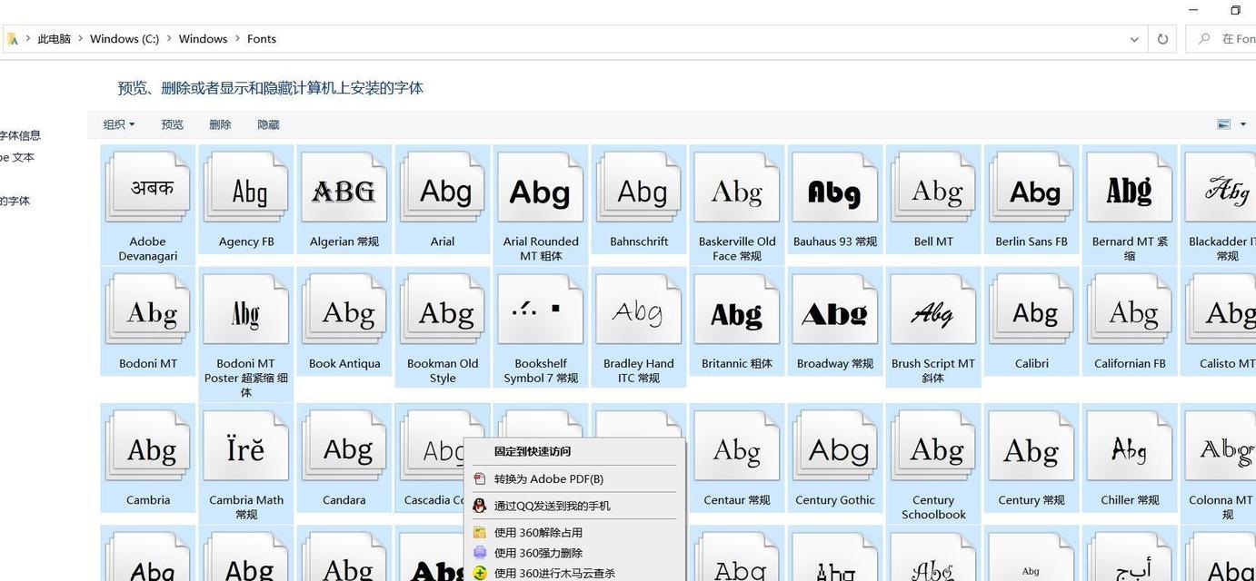1256x581 pixels.
Task: Click the 删除 toolbar button
Action: tap(220, 124)
